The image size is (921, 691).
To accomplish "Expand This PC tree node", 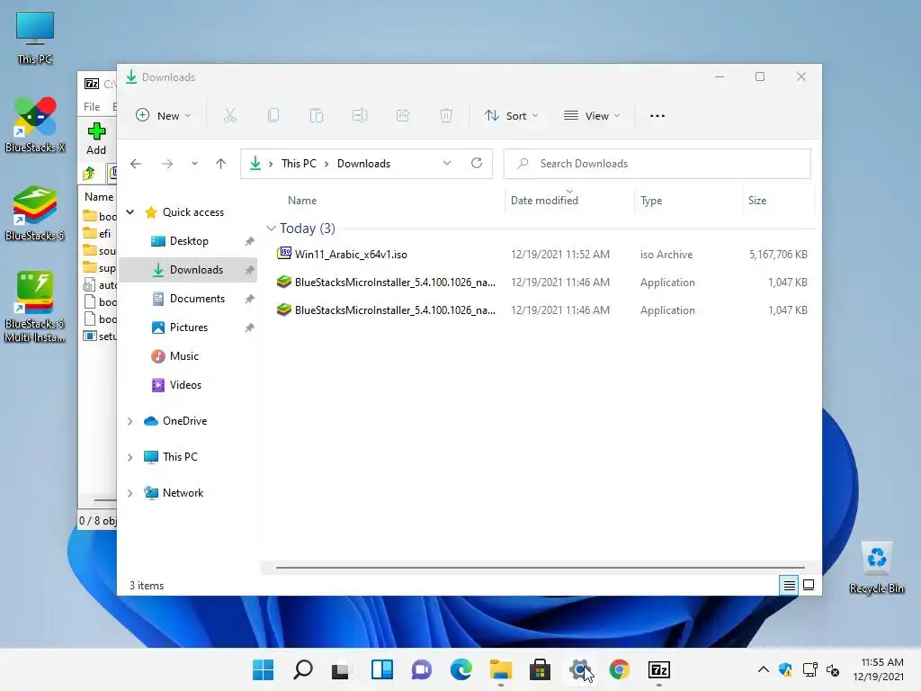I will [x=130, y=457].
